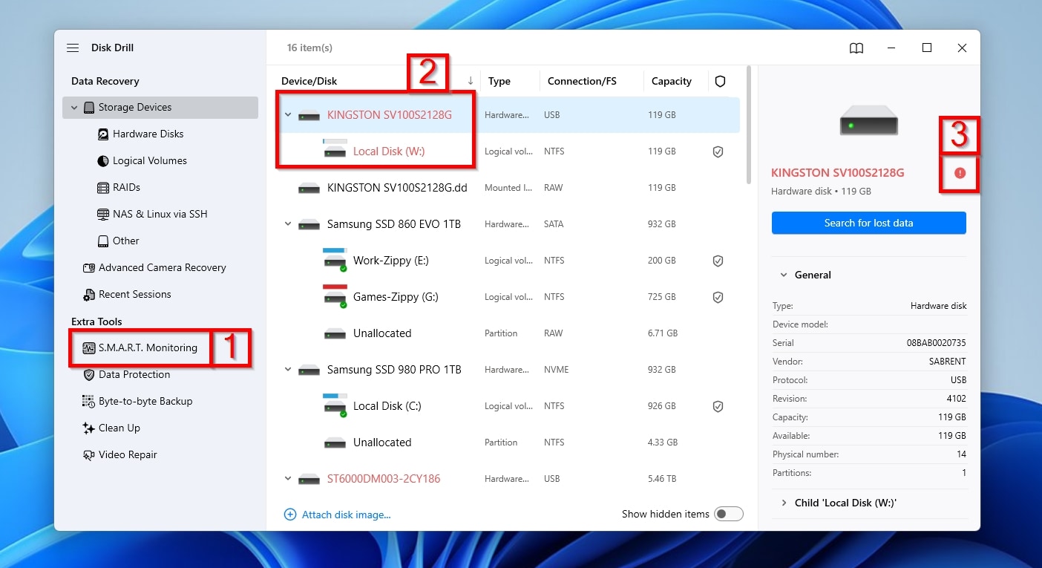Collapse the KINGSTON SV100S2128G device tree
Image resolution: width=1042 pixels, height=568 pixels.
click(288, 115)
